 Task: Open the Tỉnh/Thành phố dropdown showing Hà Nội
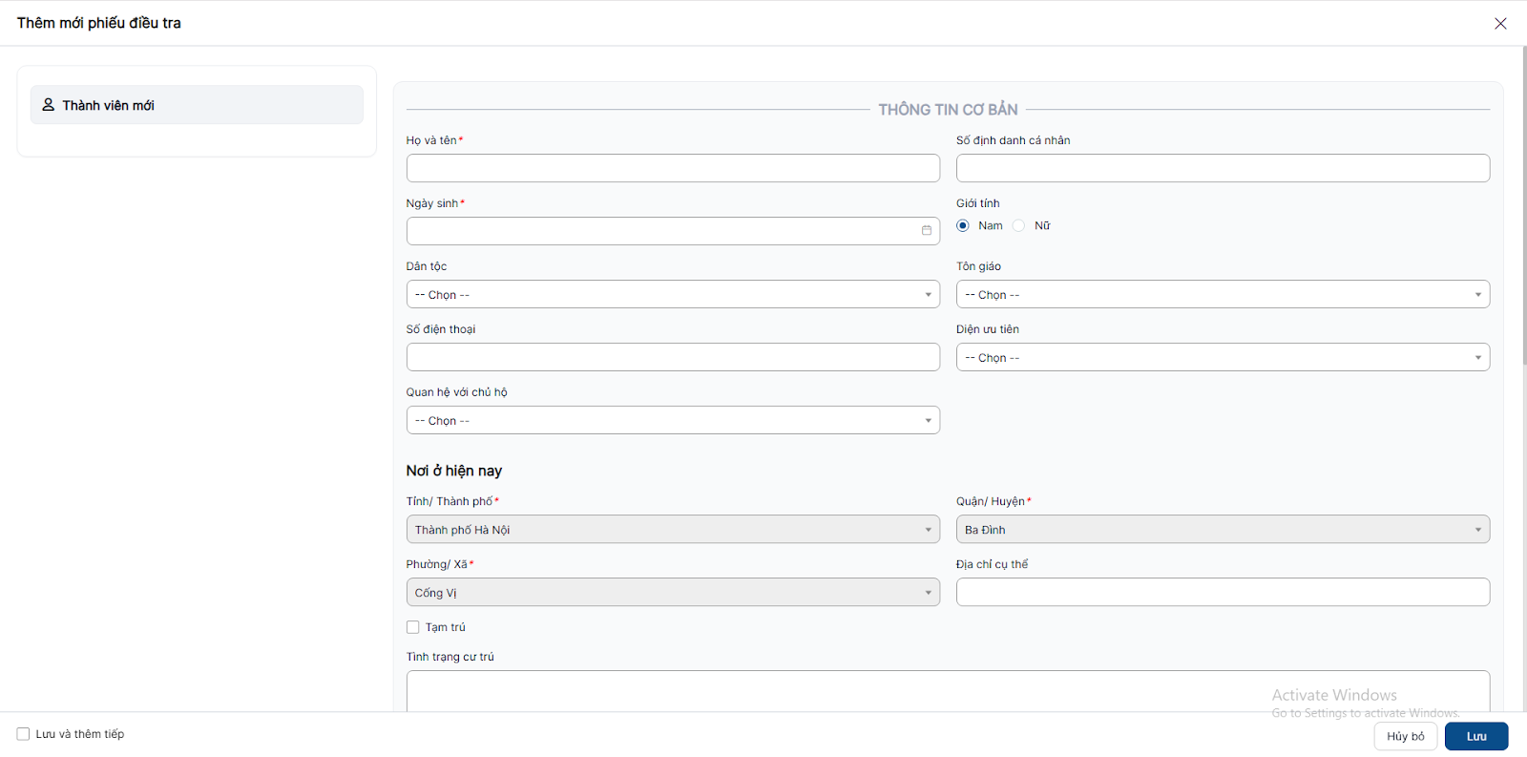click(x=673, y=530)
